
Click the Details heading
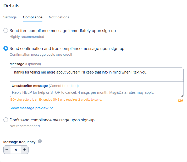[11, 6]
